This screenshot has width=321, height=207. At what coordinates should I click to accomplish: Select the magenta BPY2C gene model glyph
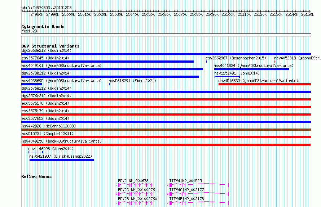click(x=134, y=194)
